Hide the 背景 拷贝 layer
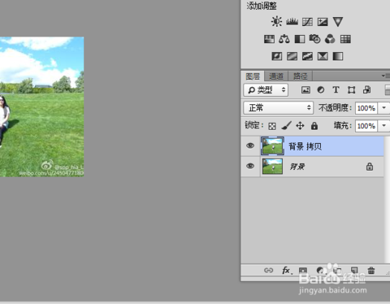 250,145
